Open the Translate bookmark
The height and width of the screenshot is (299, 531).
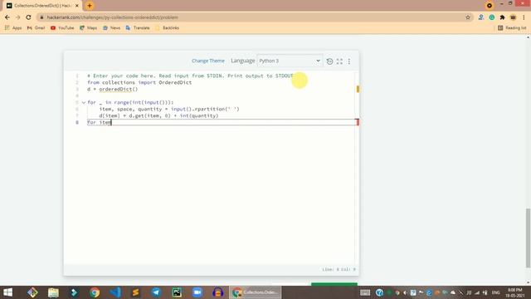point(138,27)
